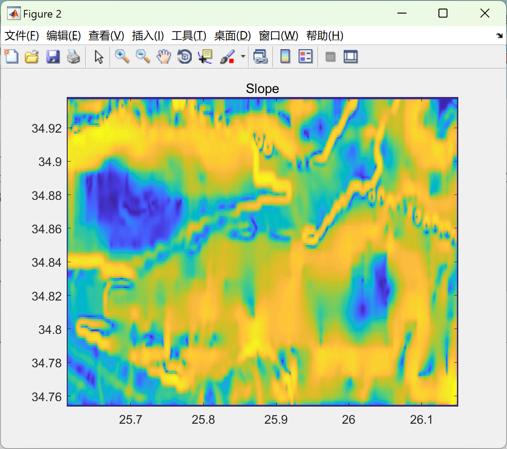Click x-axis label 25.7

point(131,420)
